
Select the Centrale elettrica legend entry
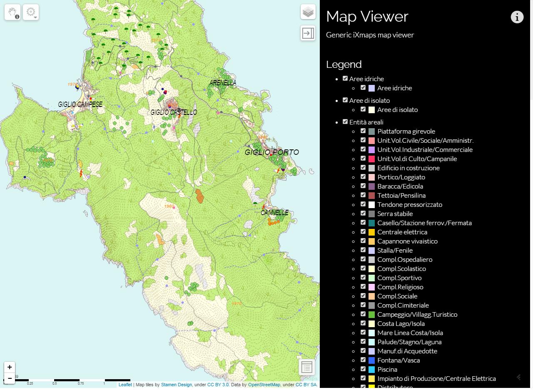(402, 232)
